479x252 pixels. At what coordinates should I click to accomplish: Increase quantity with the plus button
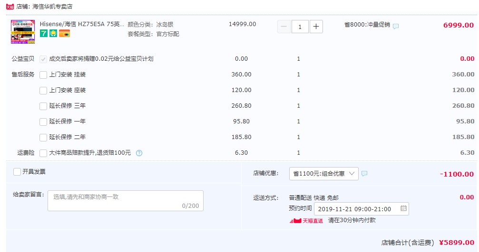(x=316, y=27)
